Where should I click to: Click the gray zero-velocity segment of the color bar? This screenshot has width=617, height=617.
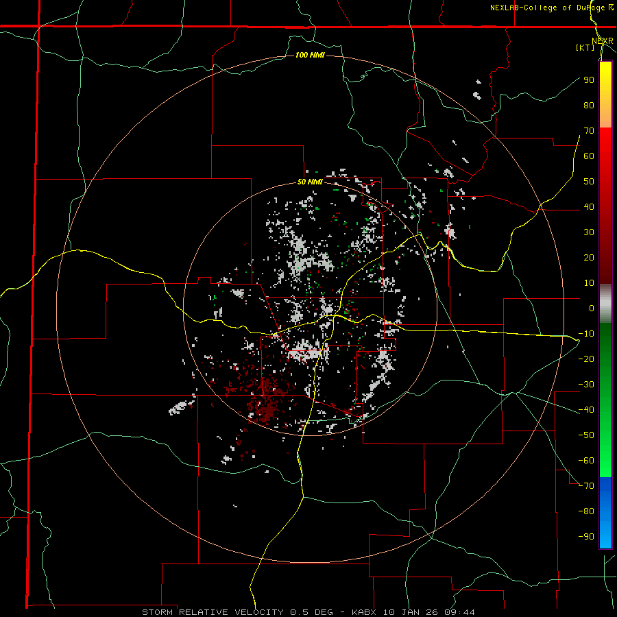tap(605, 304)
